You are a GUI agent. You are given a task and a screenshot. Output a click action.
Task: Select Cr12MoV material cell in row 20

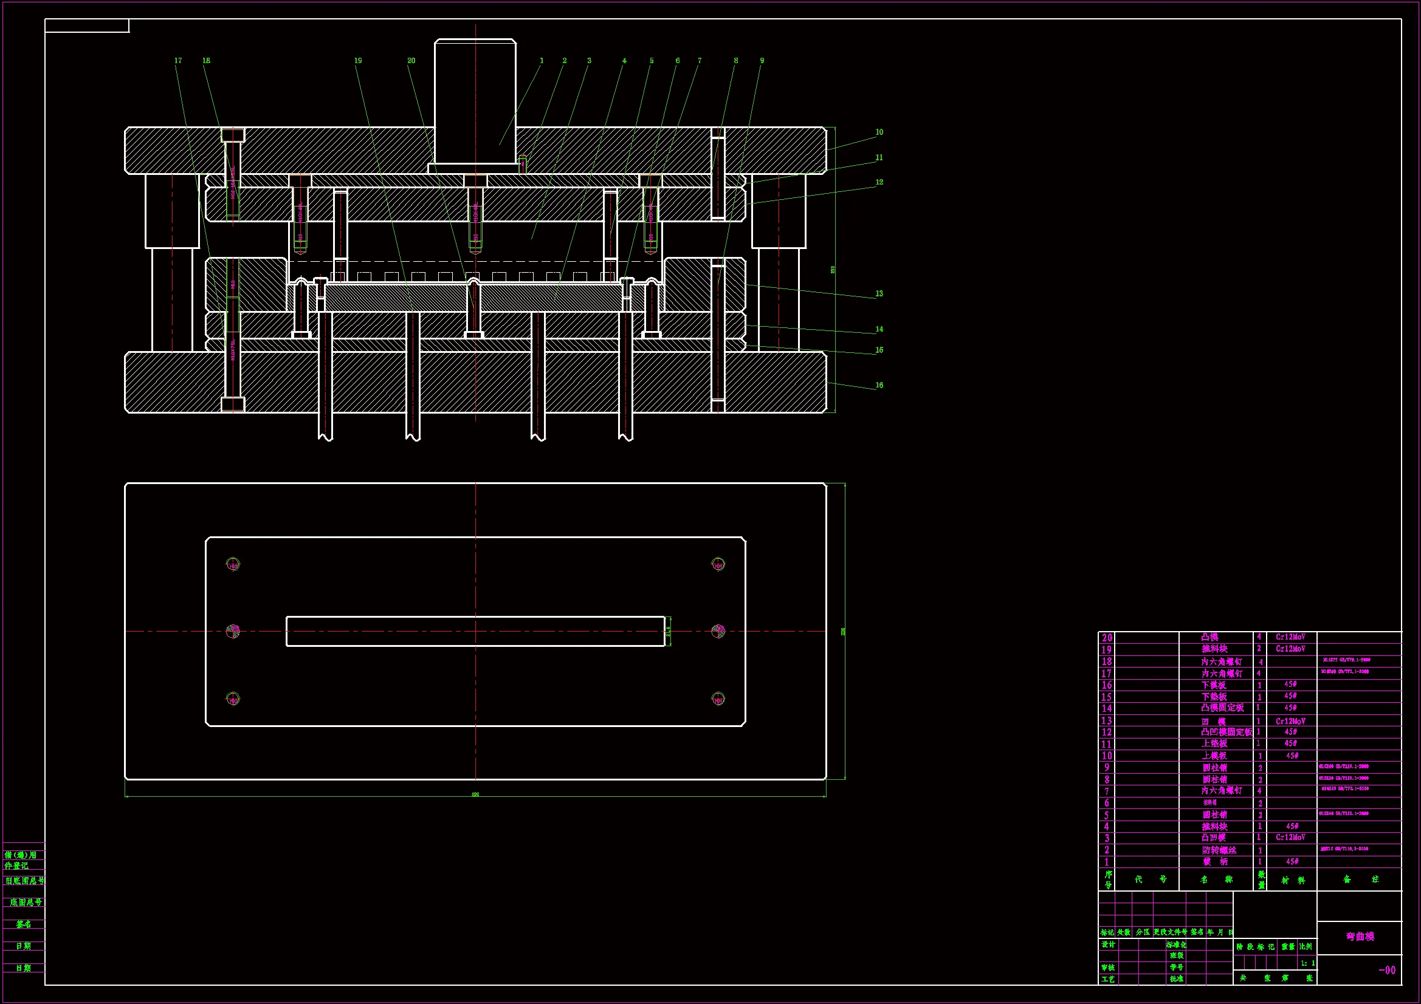(x=1290, y=637)
